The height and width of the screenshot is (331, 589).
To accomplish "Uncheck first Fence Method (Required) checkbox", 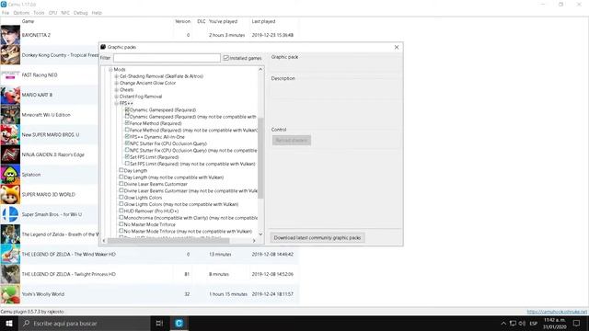I will (127, 123).
